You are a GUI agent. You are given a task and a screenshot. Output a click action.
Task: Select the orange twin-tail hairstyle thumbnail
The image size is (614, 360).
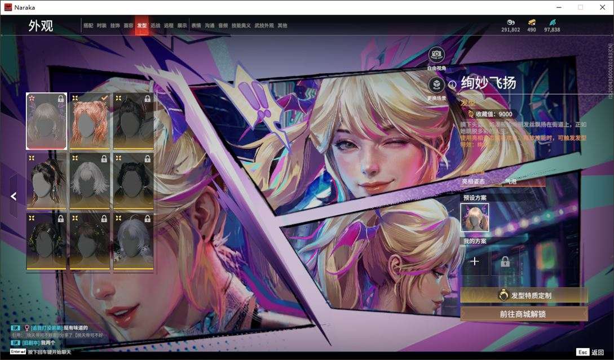tap(90, 121)
